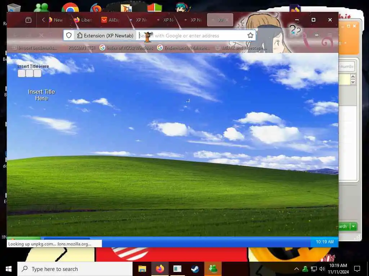The width and height of the screenshot is (369, 276).
Task: Click scrollbar up arrow in messenger window
Action: [353, 77]
